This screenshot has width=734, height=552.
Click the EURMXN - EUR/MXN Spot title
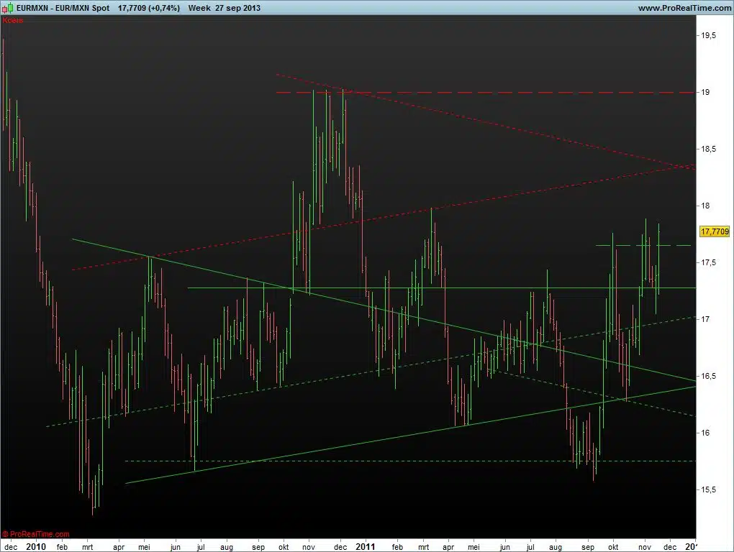63,8
